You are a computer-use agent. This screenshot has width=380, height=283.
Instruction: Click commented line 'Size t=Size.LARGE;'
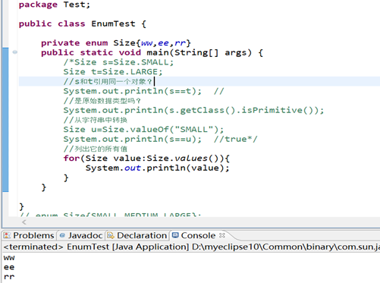click(113, 72)
